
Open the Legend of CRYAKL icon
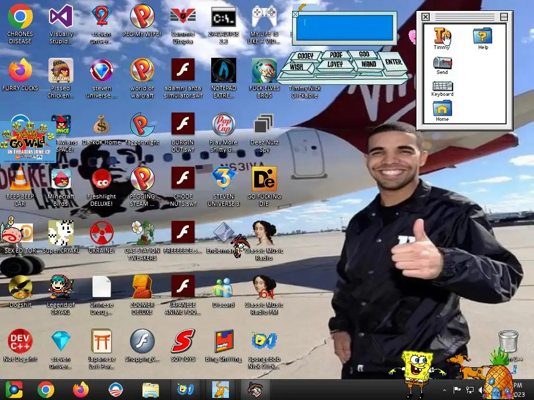tap(60, 287)
